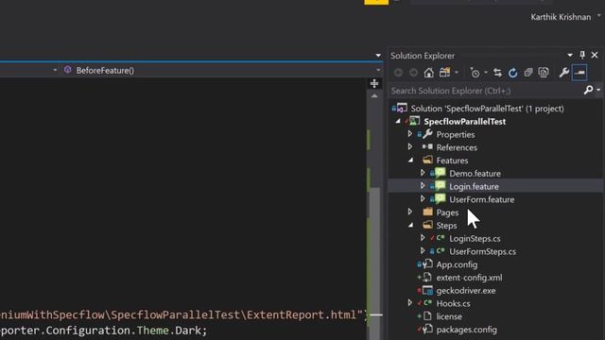
Task: Click the Theme word in code
Action: pyautogui.click(x=153, y=331)
